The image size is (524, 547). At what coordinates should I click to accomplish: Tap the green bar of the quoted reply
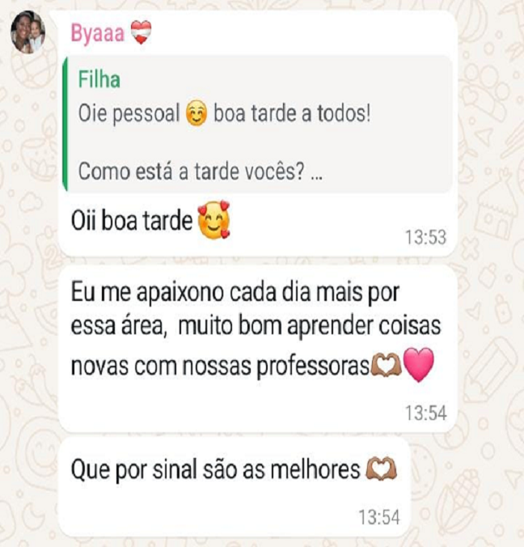coord(65,124)
